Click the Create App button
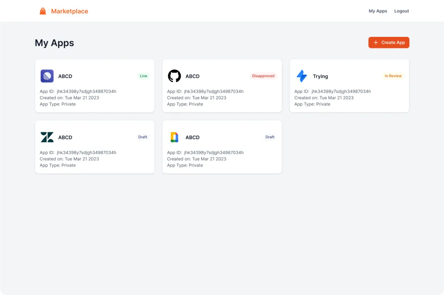Viewport: 444px width, 295px height. (x=389, y=42)
